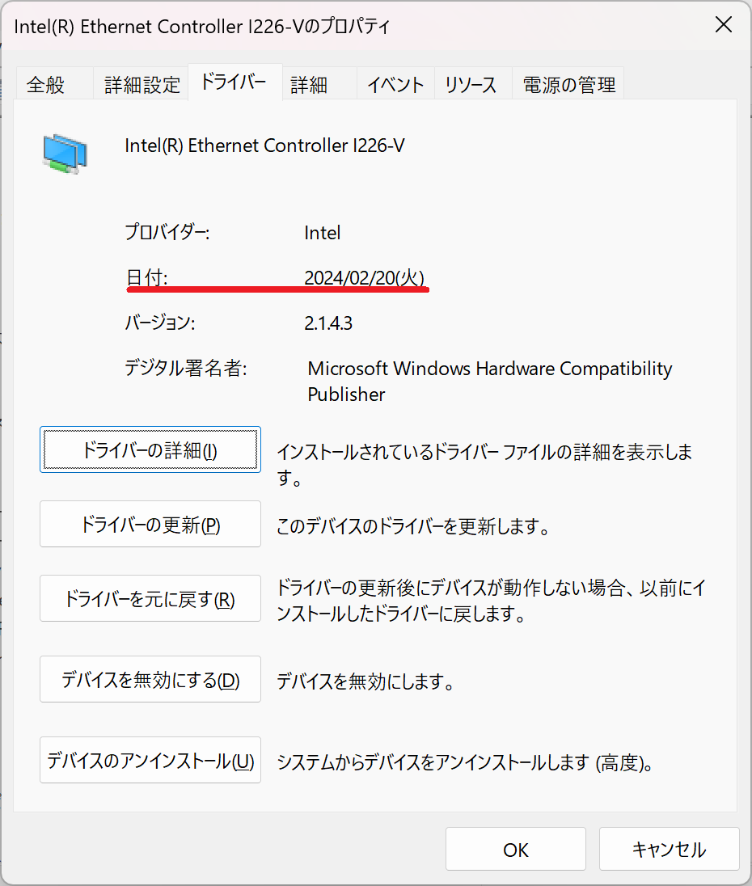The image size is (752, 886).
Task: Click the 日付: label
Action: pos(147,277)
